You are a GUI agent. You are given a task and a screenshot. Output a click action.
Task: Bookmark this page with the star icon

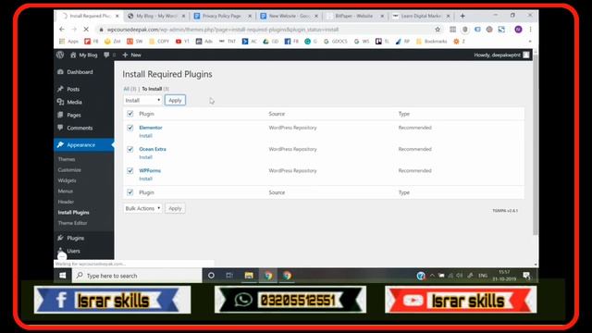coord(438,30)
